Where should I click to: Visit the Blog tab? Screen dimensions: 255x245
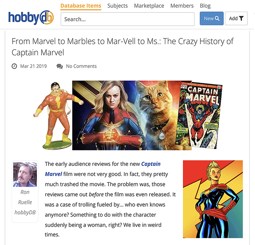pos(205,6)
